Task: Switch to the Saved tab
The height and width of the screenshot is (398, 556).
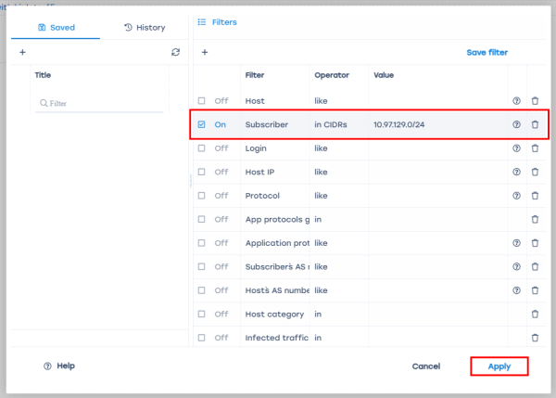Action: pyautogui.click(x=56, y=28)
